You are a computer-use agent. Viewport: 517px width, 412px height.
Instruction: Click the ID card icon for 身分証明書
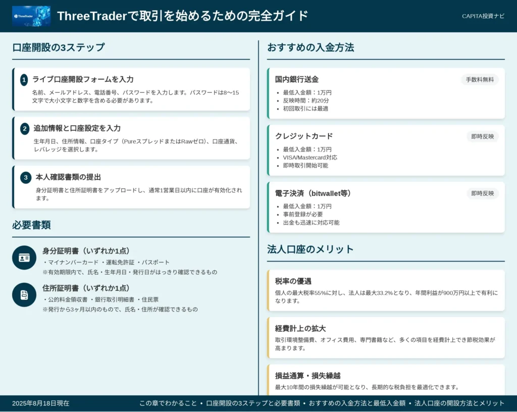pos(24,257)
